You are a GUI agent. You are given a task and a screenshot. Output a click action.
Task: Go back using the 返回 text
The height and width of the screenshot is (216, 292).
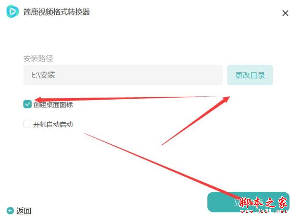click(24, 211)
